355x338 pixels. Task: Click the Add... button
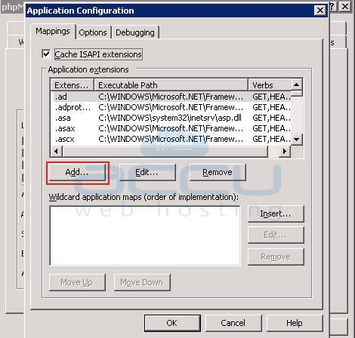tap(77, 173)
